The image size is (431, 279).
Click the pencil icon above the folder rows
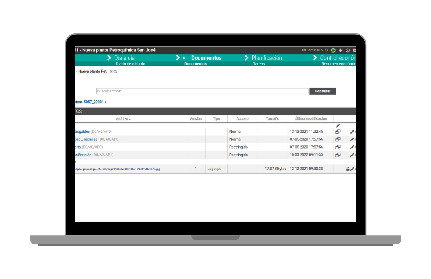338,126
